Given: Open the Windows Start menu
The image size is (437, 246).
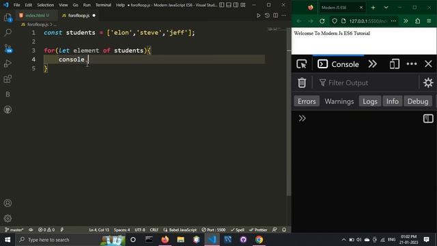Looking at the screenshot, I should (8, 240).
